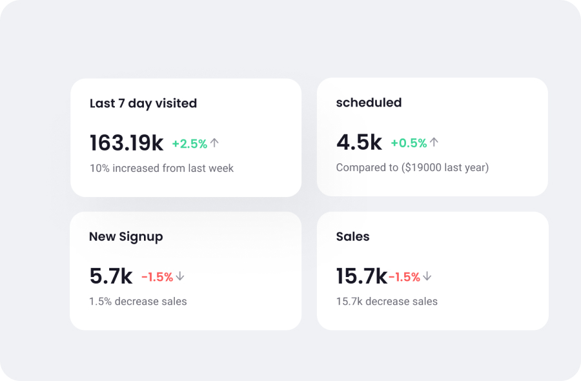Click "10% increased from last week" text
The image size is (581, 381).
tap(161, 168)
